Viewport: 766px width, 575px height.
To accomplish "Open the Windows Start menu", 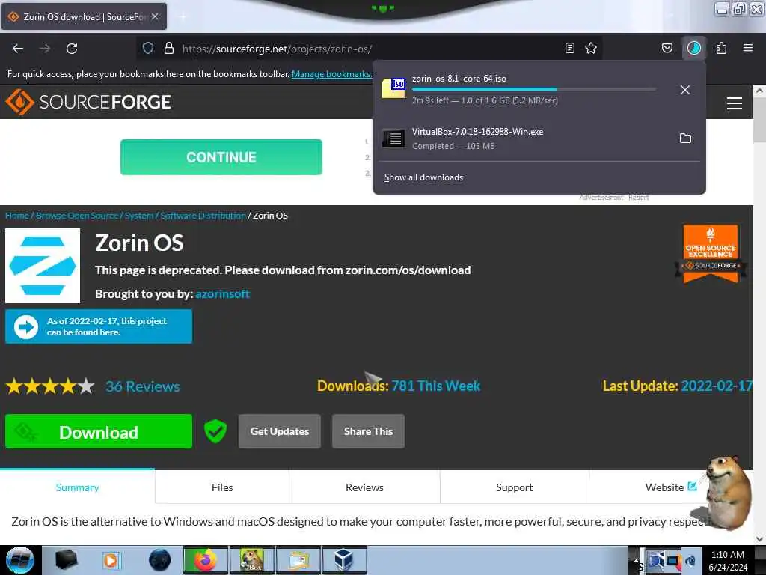I will 19,560.
